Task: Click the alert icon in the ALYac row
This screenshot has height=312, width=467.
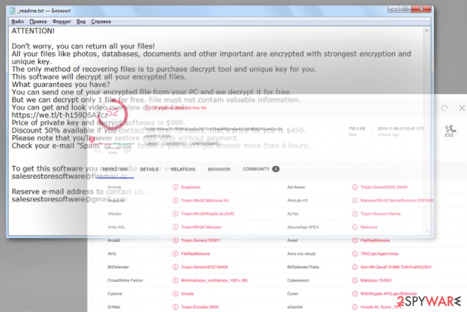Action: coord(354,214)
